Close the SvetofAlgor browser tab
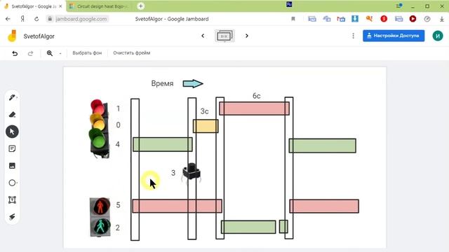Viewport: 449px width, 252px height. coord(60,6)
